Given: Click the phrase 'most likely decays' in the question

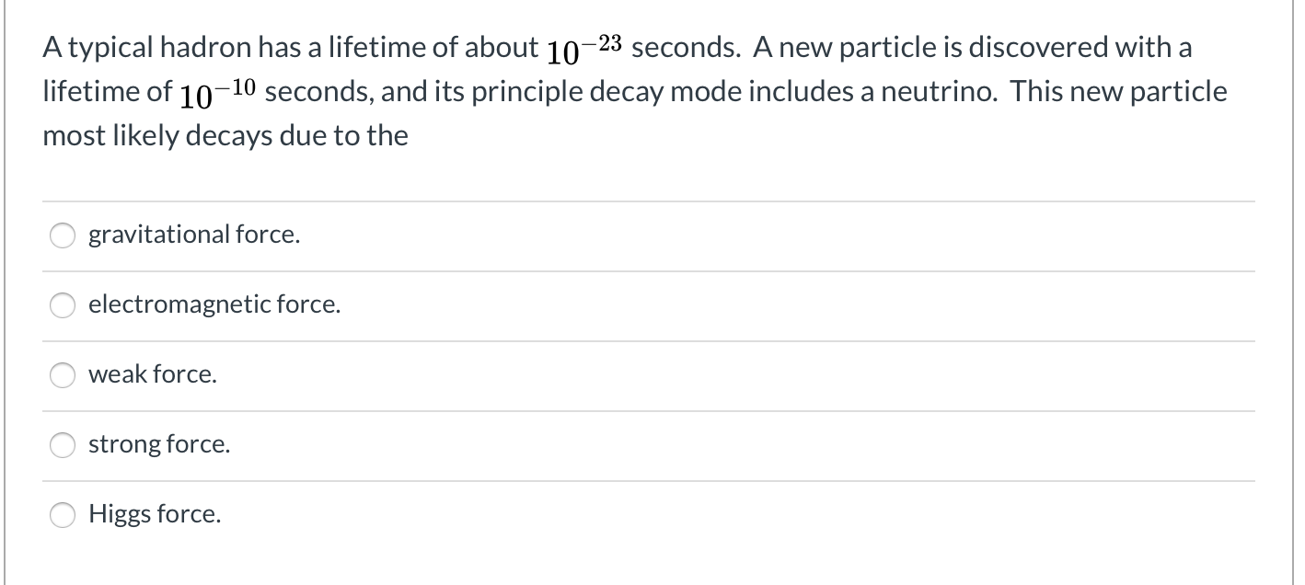Looking at the screenshot, I should [x=156, y=135].
